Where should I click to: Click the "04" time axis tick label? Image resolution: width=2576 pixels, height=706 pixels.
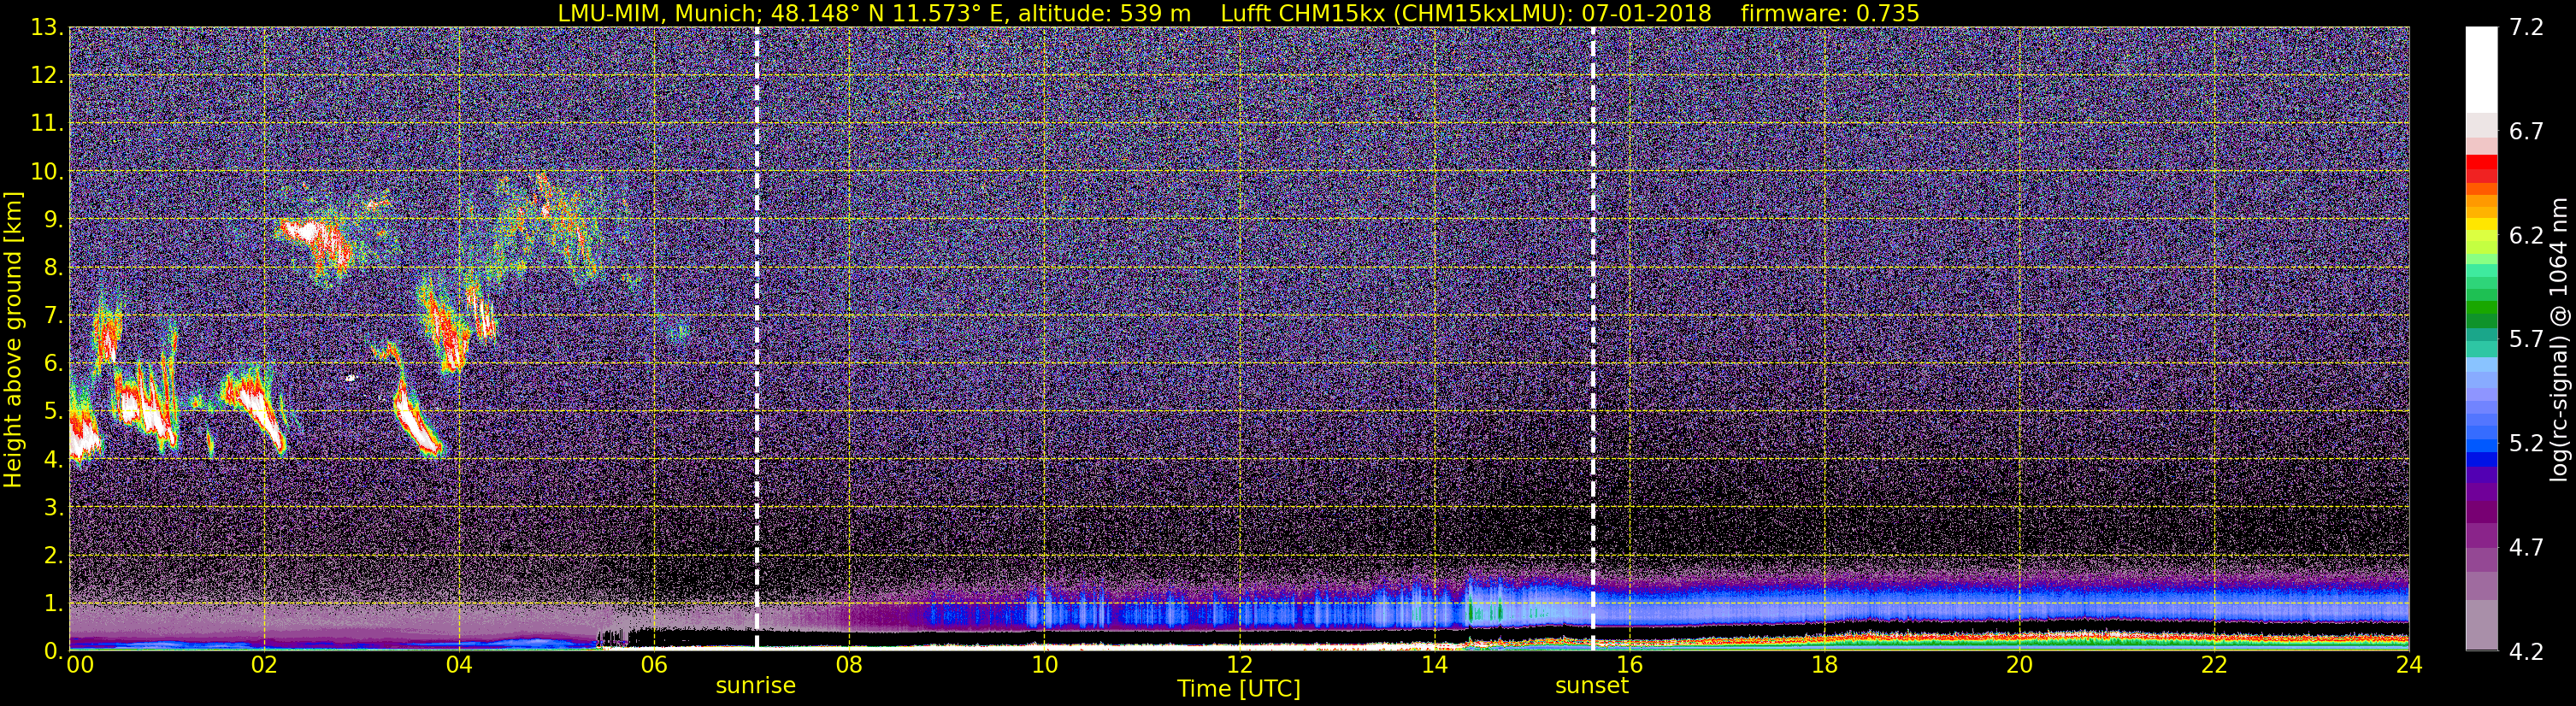(459, 665)
